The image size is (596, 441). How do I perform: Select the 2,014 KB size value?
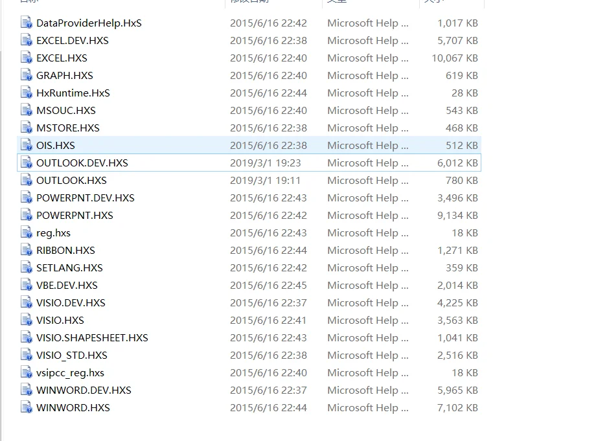pos(457,286)
